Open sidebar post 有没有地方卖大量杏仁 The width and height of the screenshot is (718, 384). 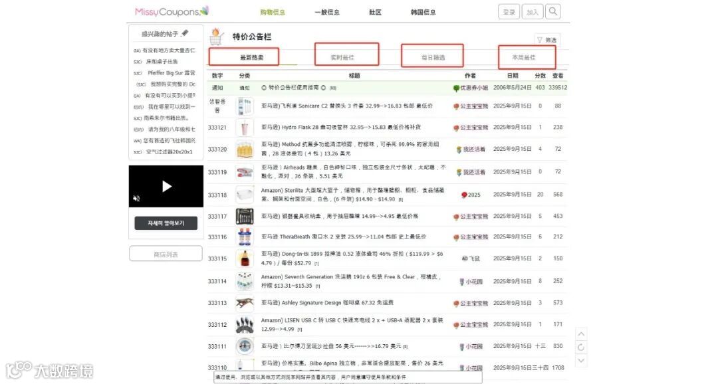coord(168,50)
